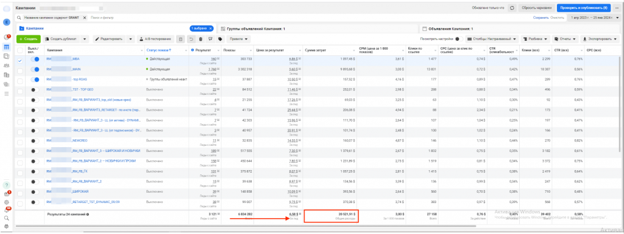This screenshot has width=624, height=234.
Task: Open the three-dots more options menu
Action: [x=617, y=7]
